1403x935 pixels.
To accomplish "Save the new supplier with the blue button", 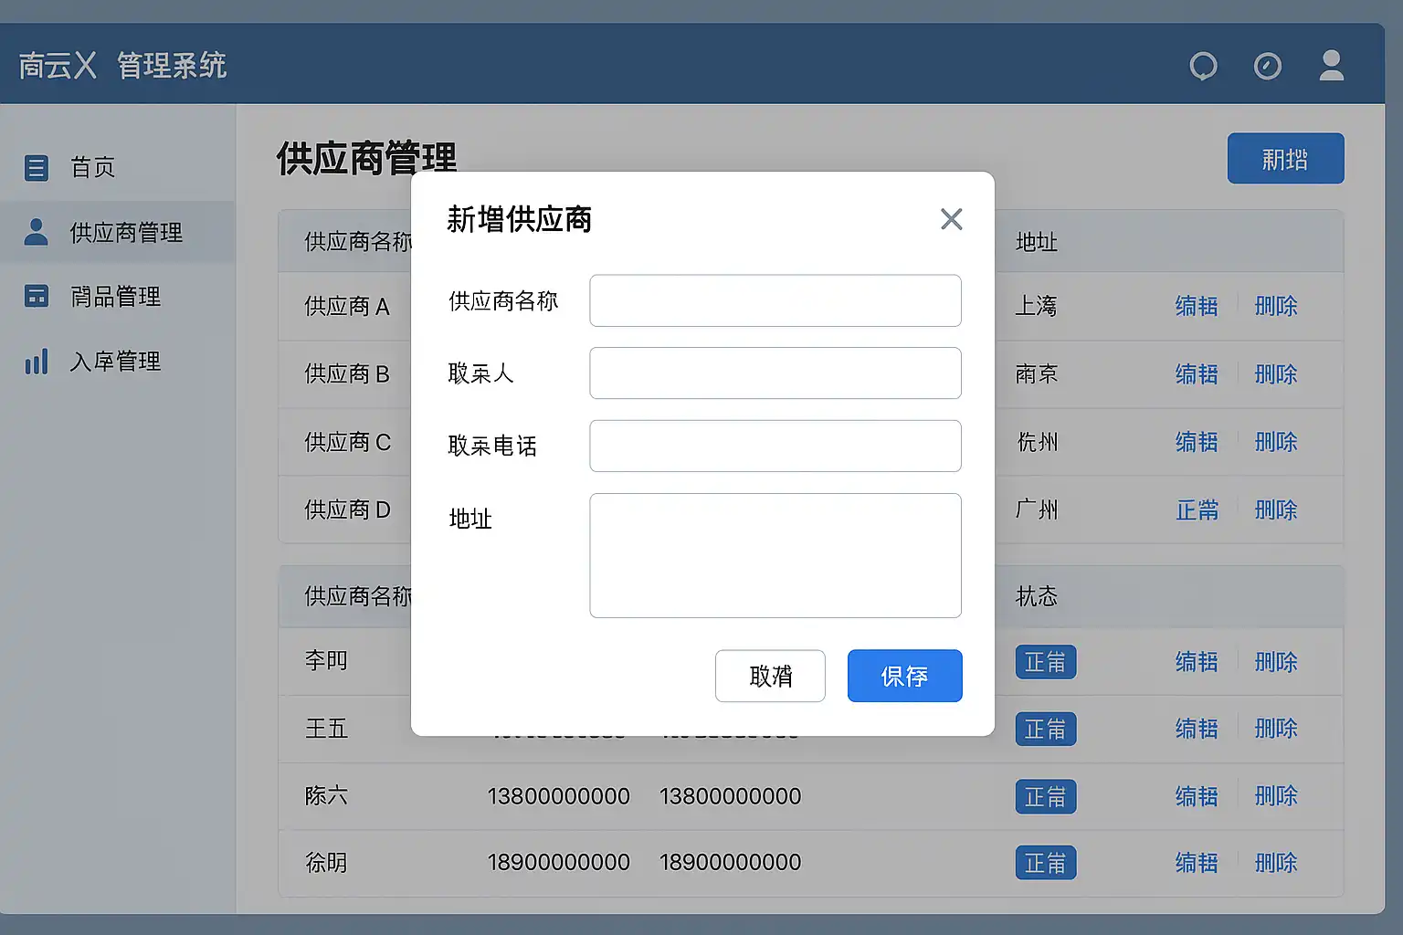I will 904,676.
